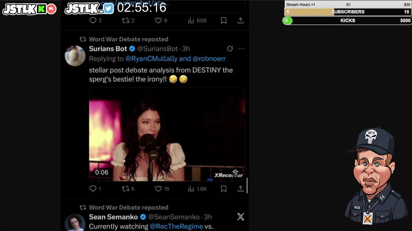Screen dimensions: 412x231
Task: Open first Word War Debate reposted label
Action: click(128, 39)
